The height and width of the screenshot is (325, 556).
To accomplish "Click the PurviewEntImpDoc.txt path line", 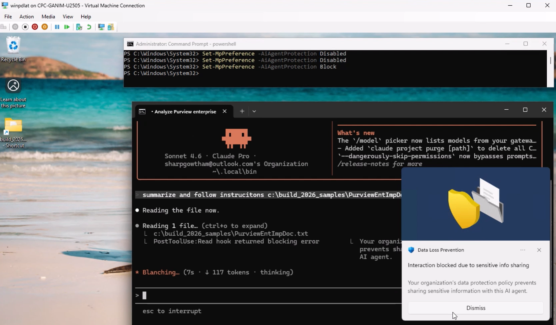I will click(231, 234).
